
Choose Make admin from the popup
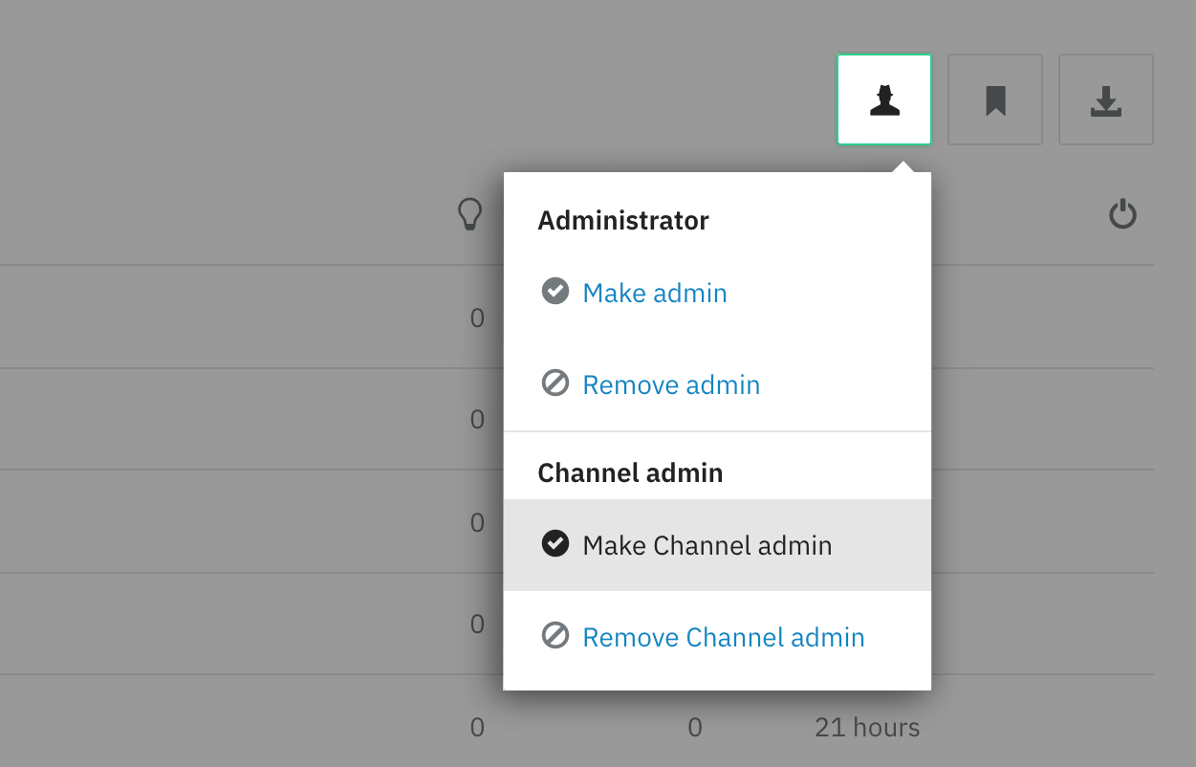[x=717, y=293]
